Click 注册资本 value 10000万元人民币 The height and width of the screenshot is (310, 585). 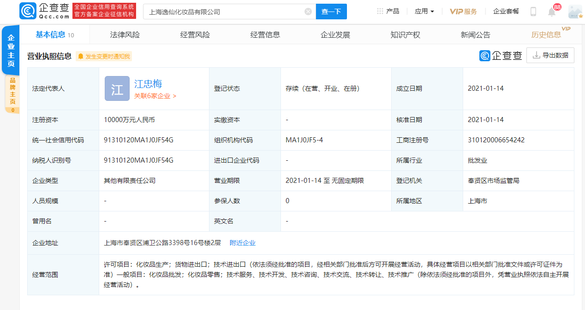[130, 120]
